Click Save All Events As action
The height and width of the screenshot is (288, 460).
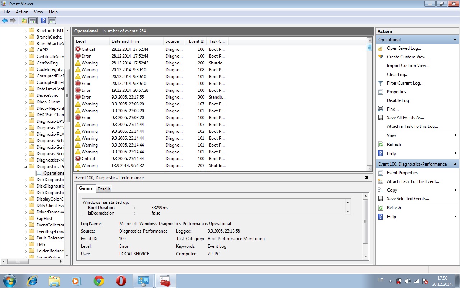point(405,118)
